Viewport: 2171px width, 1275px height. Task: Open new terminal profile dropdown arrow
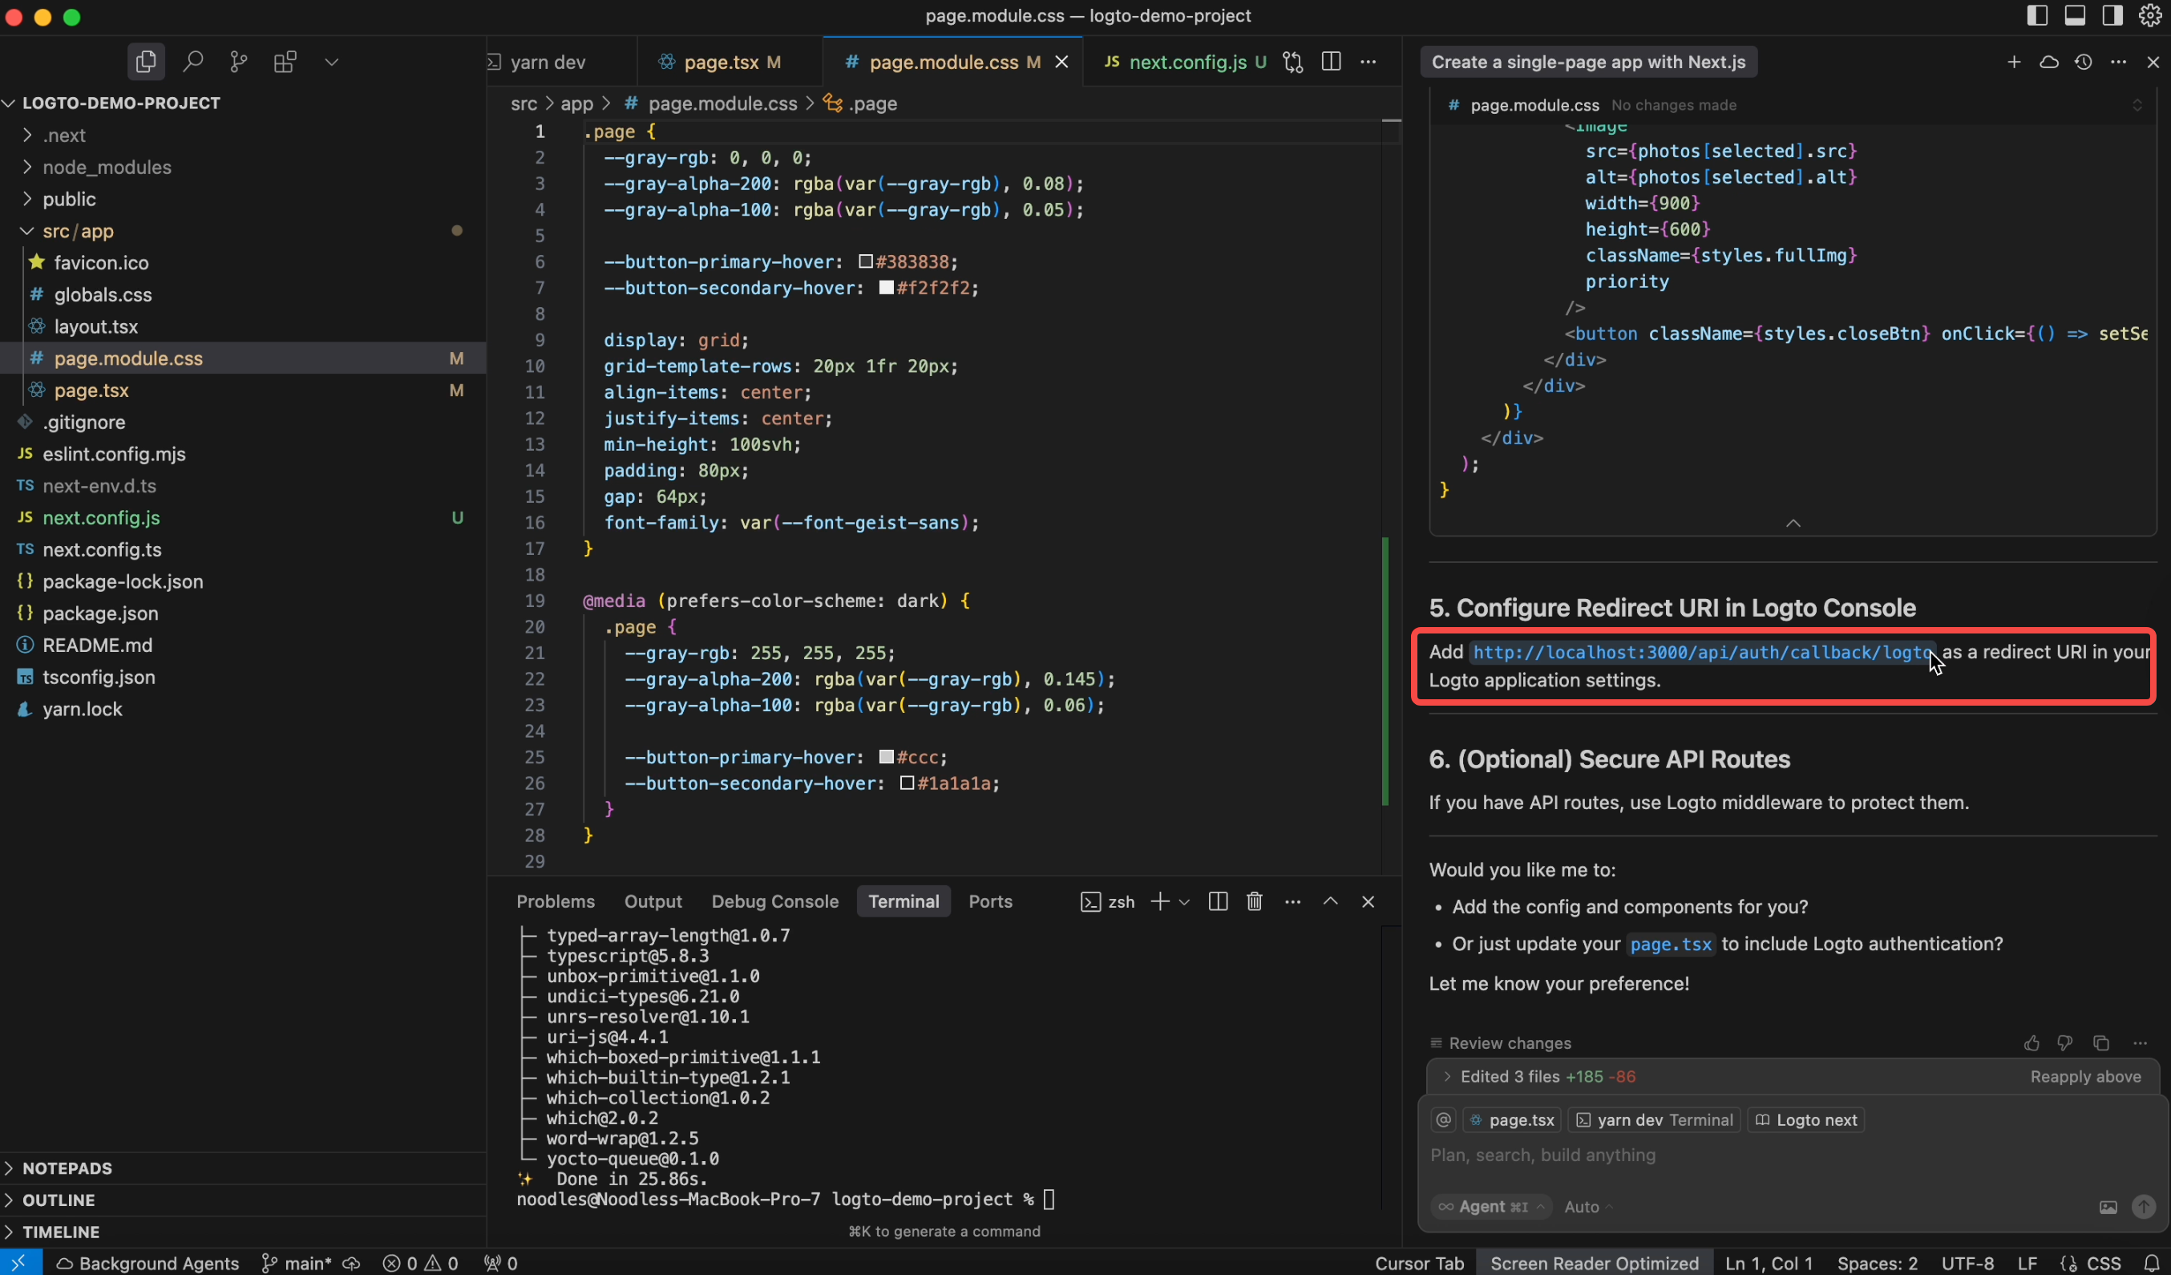1185,902
